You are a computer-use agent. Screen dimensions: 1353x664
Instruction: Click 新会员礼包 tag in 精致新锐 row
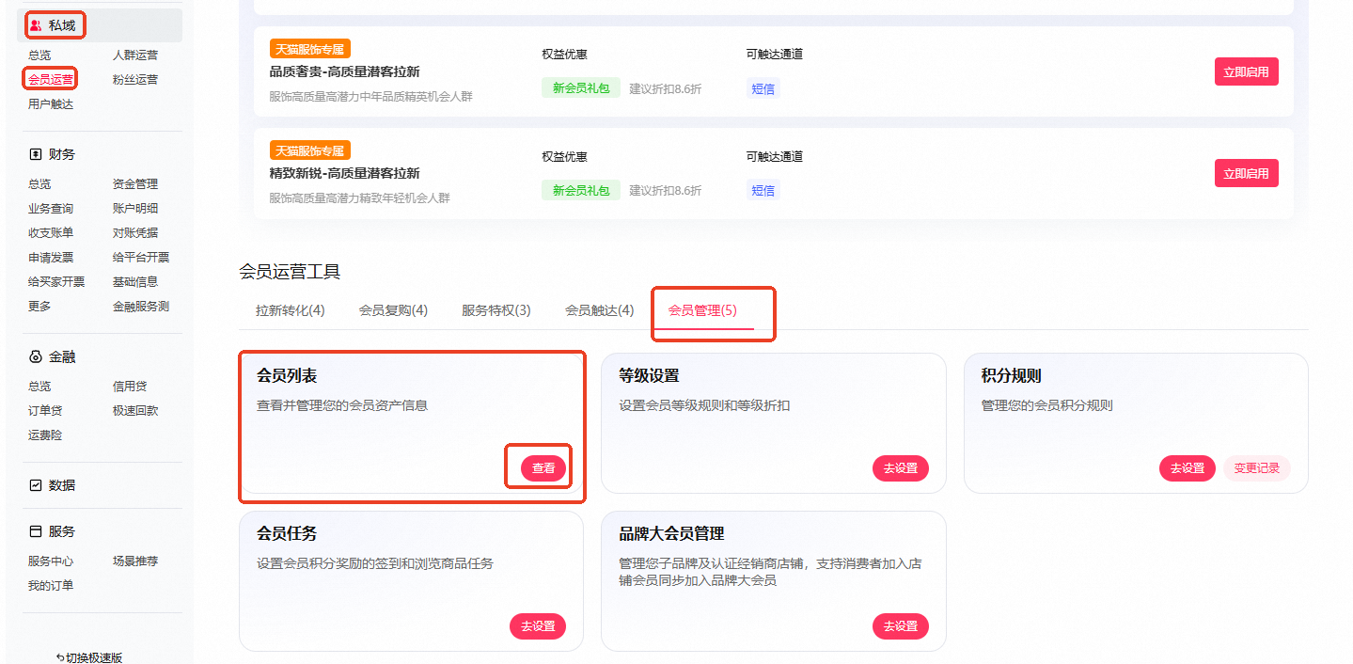point(580,190)
